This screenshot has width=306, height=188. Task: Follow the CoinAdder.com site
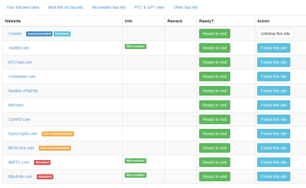tap(273, 76)
